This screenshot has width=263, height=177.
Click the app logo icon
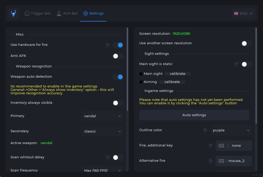click(13, 13)
